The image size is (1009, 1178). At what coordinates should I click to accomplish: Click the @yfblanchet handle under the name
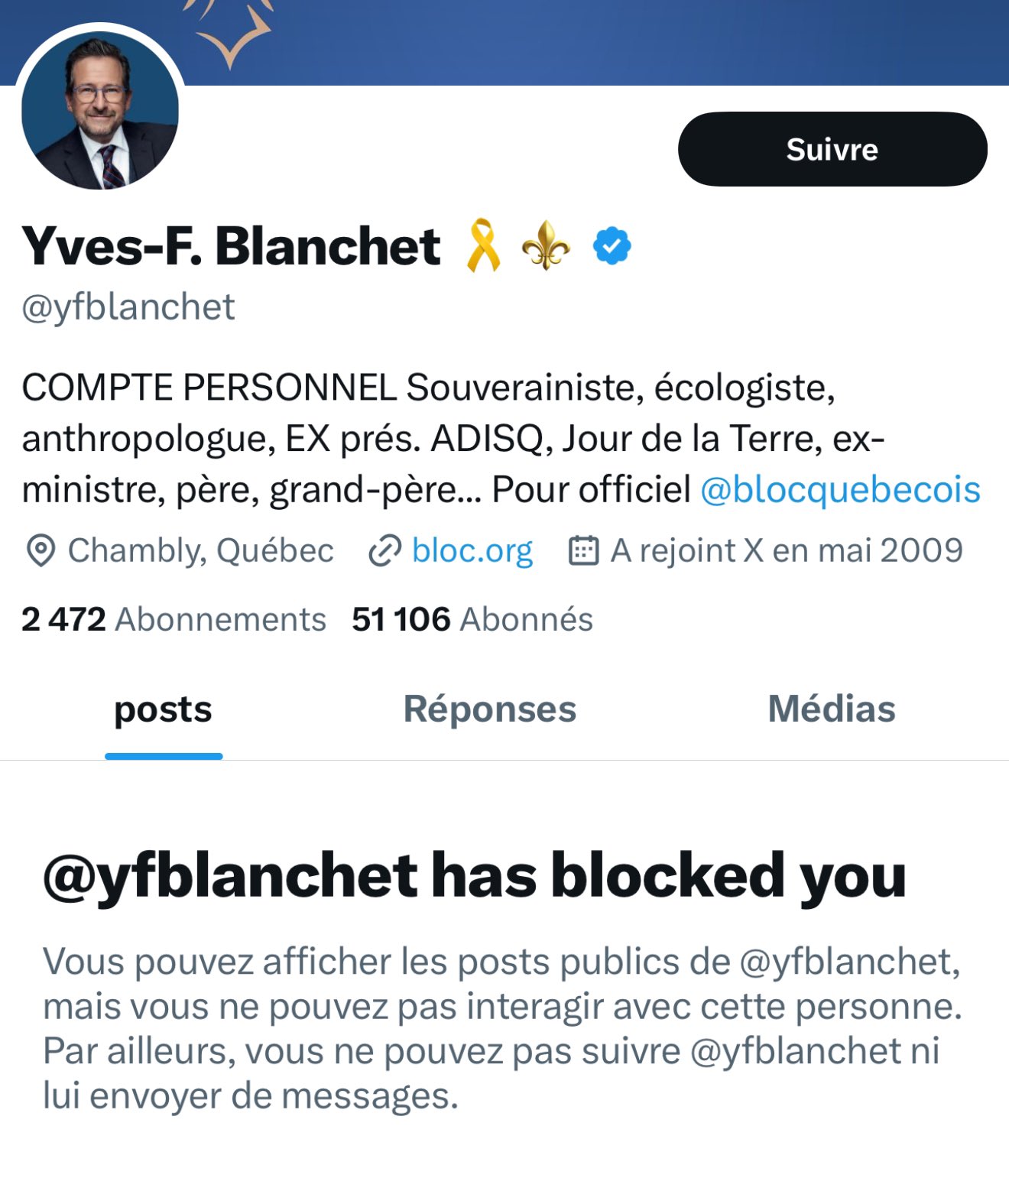(128, 307)
